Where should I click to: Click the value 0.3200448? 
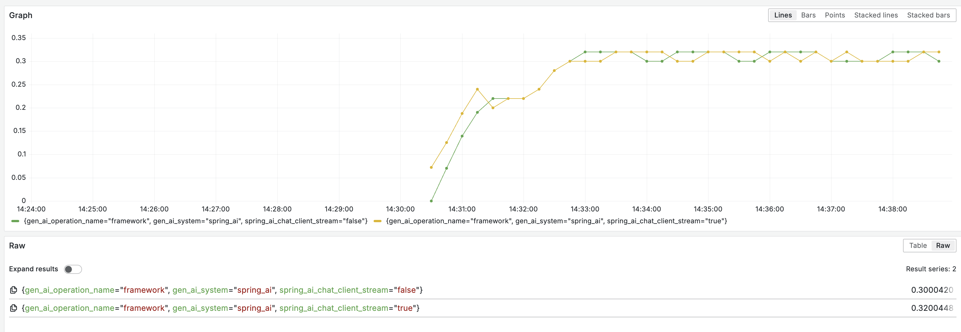(932, 308)
